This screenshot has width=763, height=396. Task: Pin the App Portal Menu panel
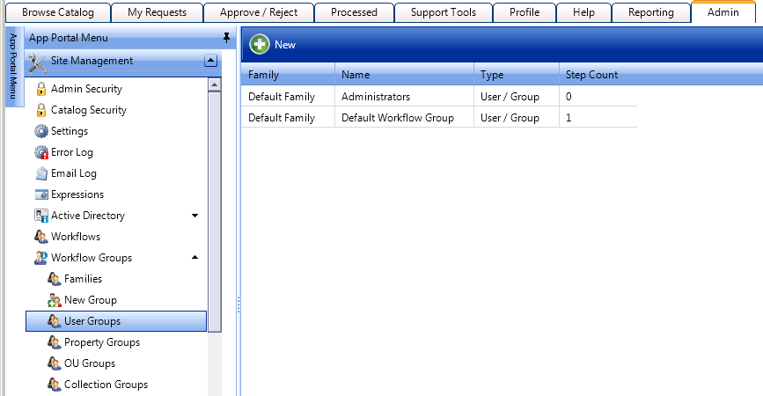(226, 39)
